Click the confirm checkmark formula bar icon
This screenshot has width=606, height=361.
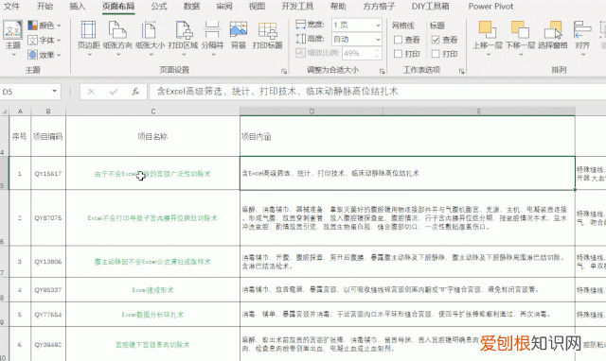114,92
